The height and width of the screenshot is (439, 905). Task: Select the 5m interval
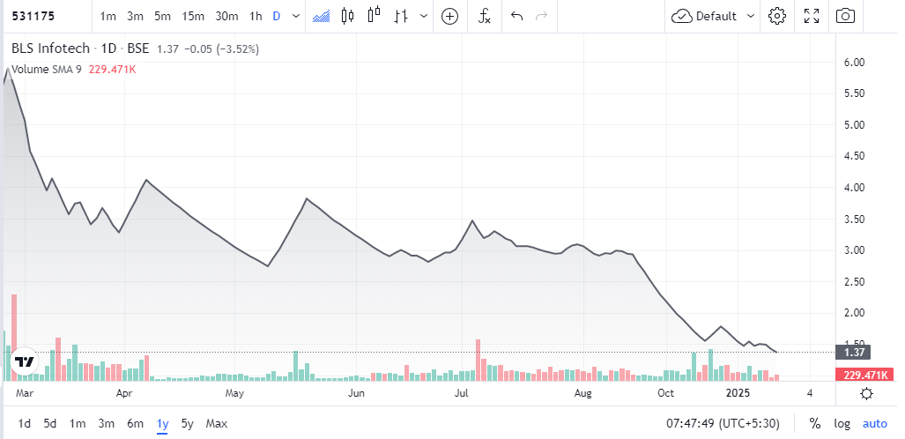click(x=162, y=16)
